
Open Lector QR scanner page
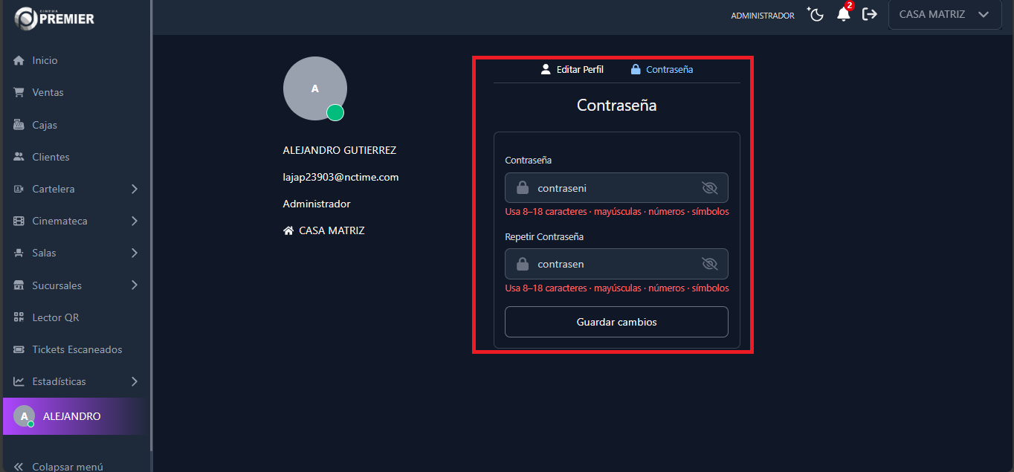click(55, 317)
